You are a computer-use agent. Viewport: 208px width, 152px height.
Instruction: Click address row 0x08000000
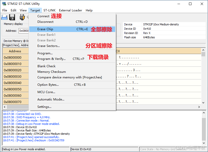(16, 57)
